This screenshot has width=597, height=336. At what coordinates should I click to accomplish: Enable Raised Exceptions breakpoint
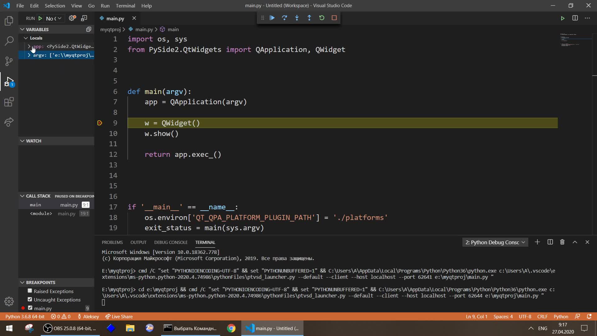pos(30,291)
